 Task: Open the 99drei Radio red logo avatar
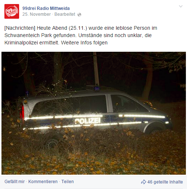pos(12,11)
